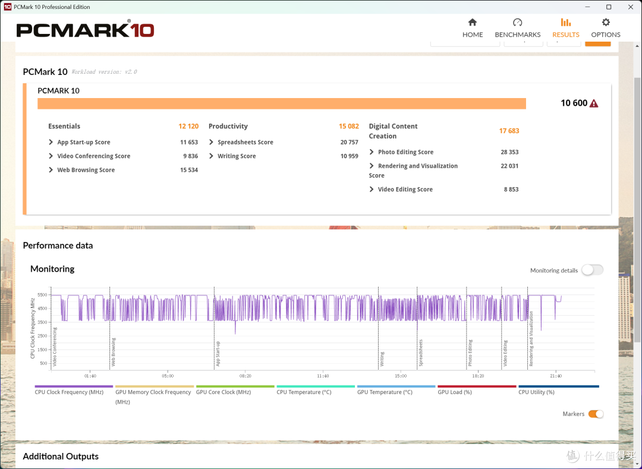Open the BENCHMARKS gauge icon
This screenshot has height=469, width=642.
click(x=518, y=22)
